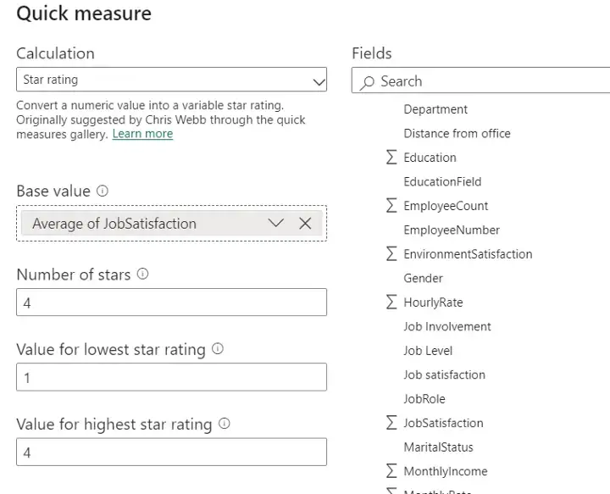
Task: Pick the Gender field from Fields list
Action: click(x=423, y=278)
